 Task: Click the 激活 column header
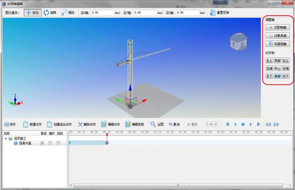pyautogui.click(x=43, y=133)
